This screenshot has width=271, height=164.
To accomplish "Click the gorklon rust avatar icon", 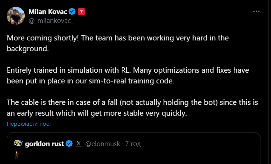I will [x=18, y=143].
